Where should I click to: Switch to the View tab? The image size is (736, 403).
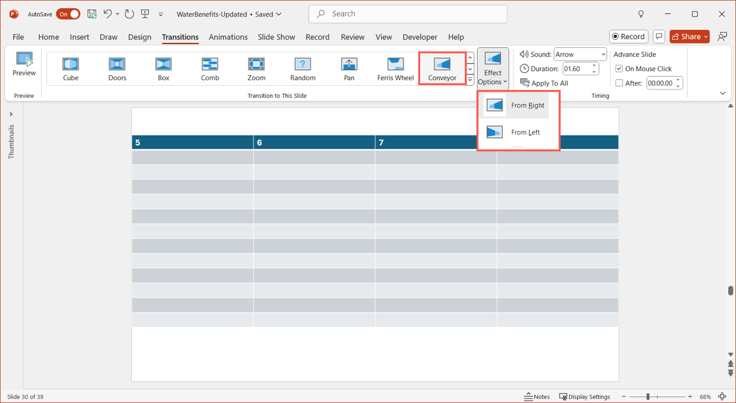384,37
